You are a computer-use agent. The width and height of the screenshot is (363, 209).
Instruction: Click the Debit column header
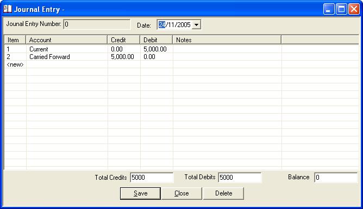tap(157, 40)
